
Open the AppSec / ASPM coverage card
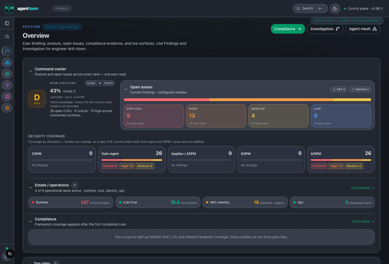(202, 159)
